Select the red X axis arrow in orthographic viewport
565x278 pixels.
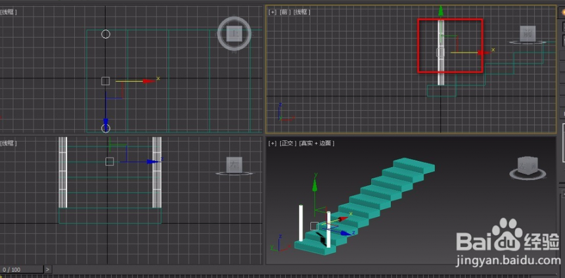click(x=343, y=218)
